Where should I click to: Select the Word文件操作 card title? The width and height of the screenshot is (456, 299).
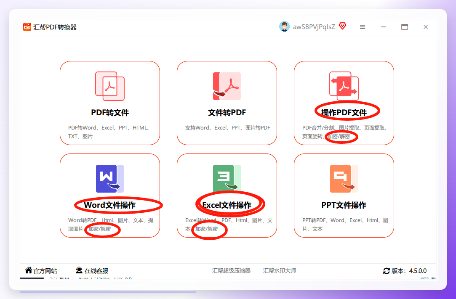click(x=110, y=205)
